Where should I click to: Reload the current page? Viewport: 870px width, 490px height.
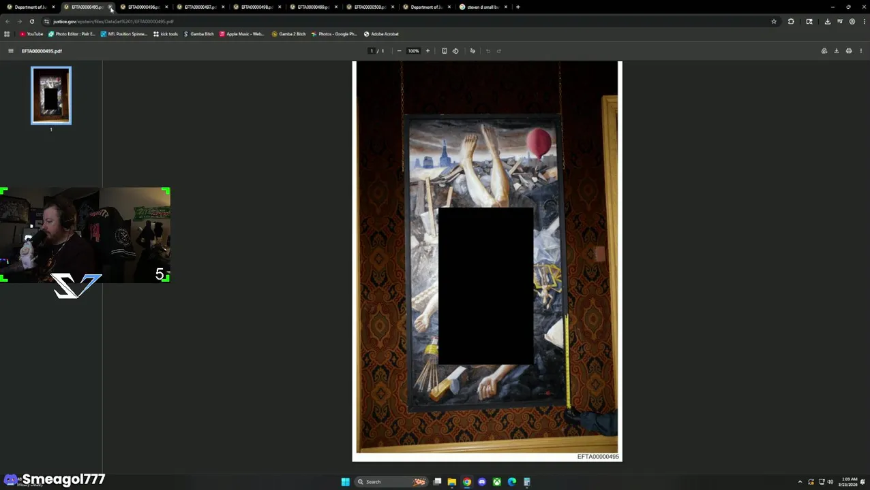pos(31,22)
